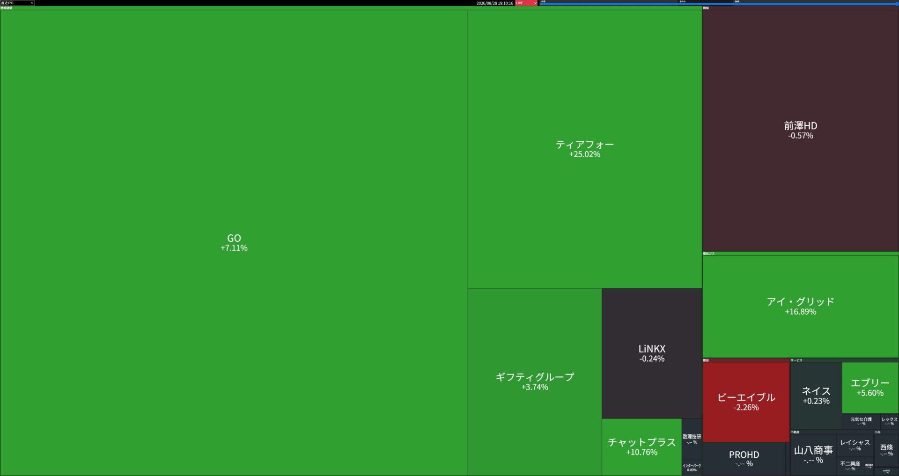This screenshot has height=476, width=899.
Task: Click the 山八商事 tile
Action: [813, 454]
